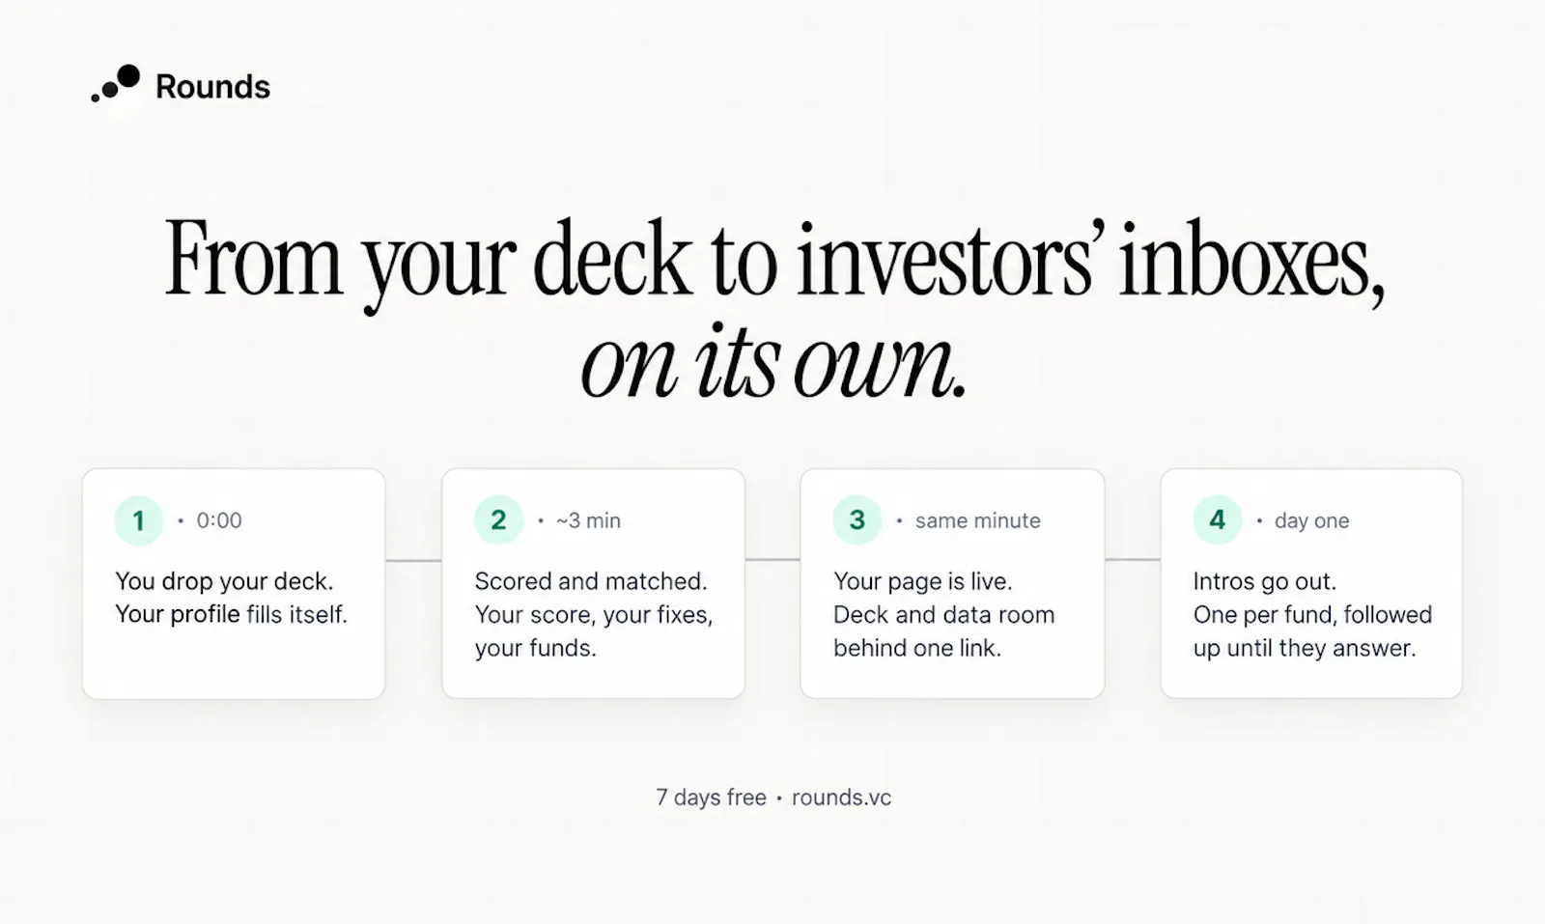The width and height of the screenshot is (1545, 924).
Task: Click the Rounds brand name text
Action: (212, 87)
